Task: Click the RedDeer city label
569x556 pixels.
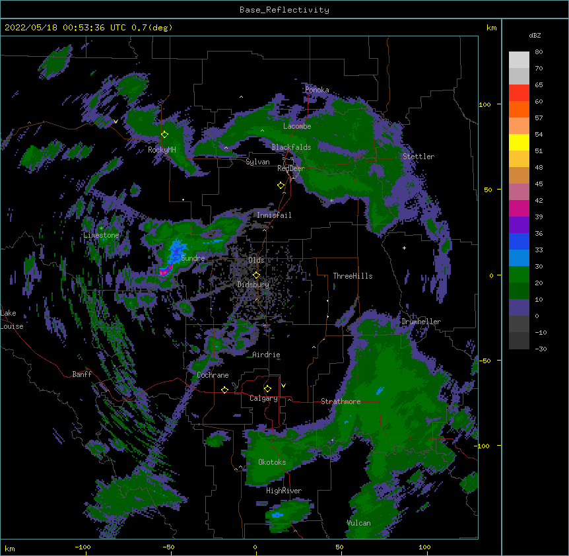Action: coord(291,168)
